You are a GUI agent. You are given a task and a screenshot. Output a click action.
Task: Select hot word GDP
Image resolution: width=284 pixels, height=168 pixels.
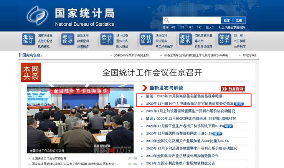coord(173,28)
